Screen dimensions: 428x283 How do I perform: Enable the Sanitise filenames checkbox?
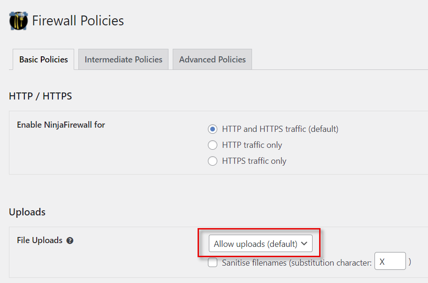pyautogui.click(x=213, y=263)
